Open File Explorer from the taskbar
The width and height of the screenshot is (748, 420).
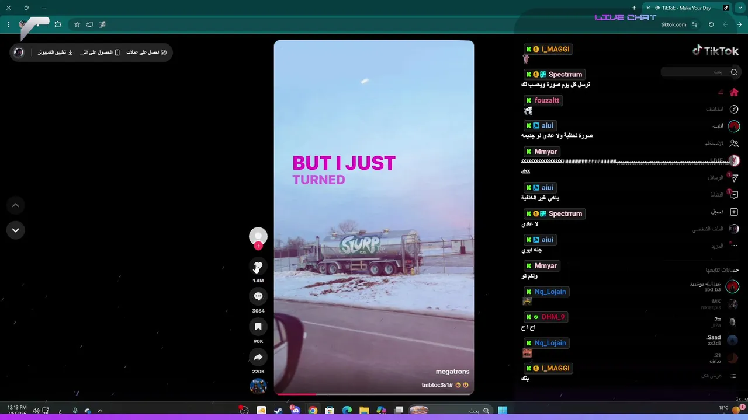364,410
